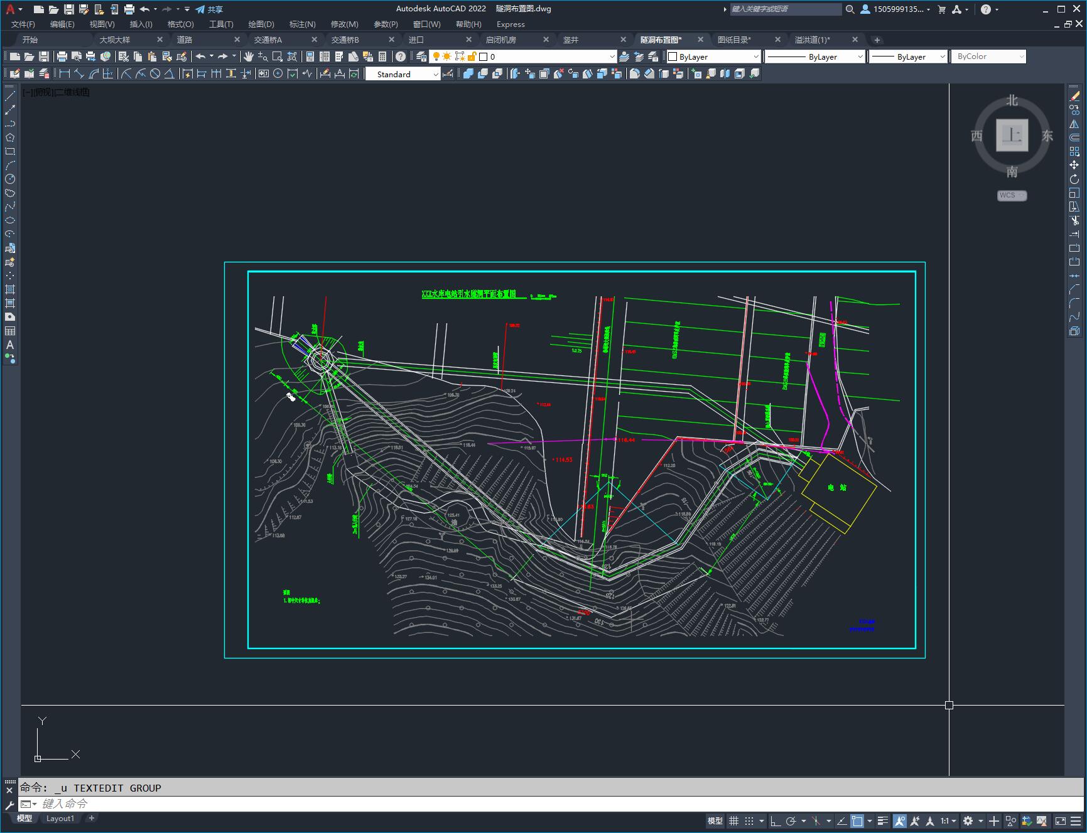
Task: Choose the Multiline Text tool
Action: tap(10, 345)
